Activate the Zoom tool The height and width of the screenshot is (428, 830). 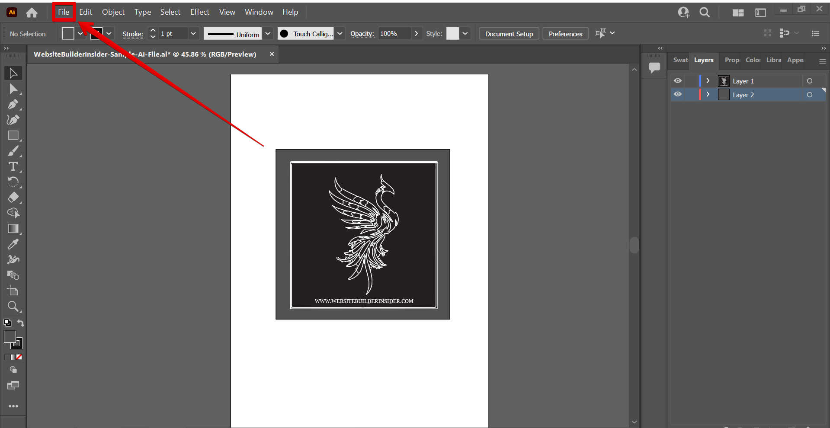pyautogui.click(x=13, y=307)
